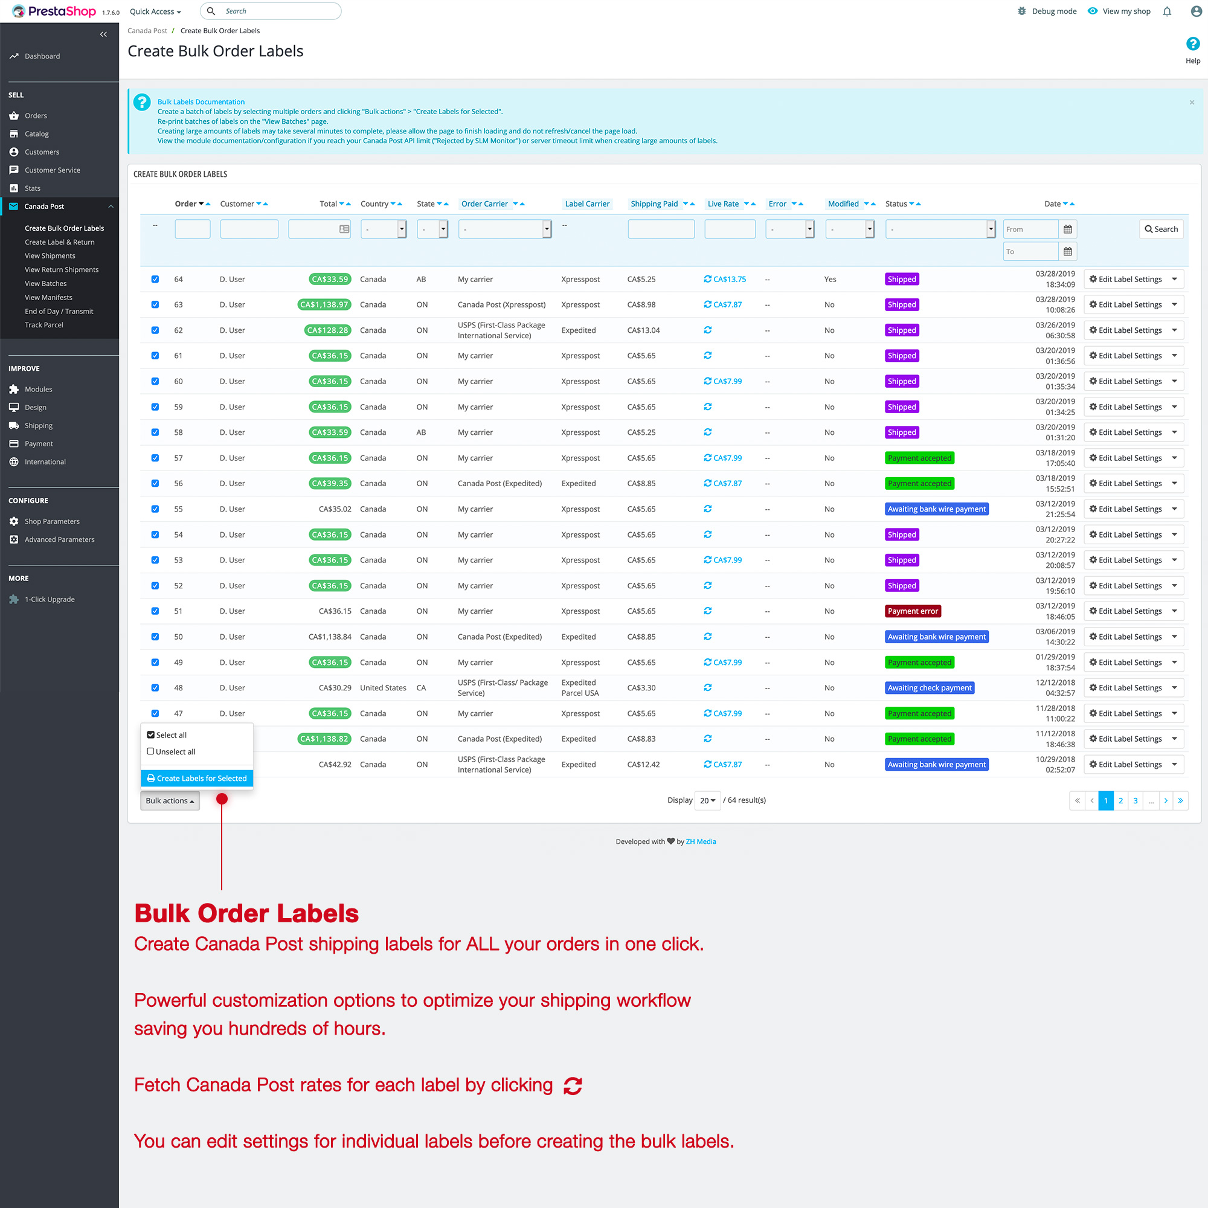
Task: Expand Edit Label Settings arrow for order 64
Action: [1174, 279]
